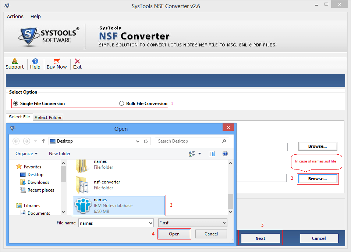Click the navigation pane scroll up arrow

63,163
